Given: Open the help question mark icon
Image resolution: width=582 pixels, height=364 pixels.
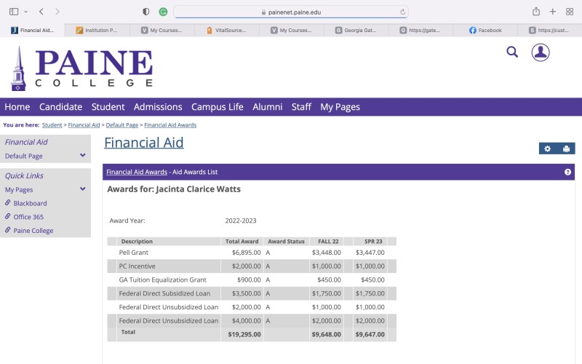Looking at the screenshot, I should [x=567, y=172].
